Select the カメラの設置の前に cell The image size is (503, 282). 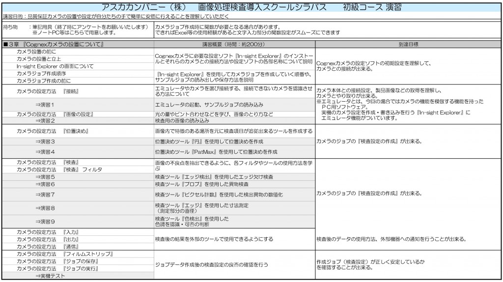click(x=37, y=52)
